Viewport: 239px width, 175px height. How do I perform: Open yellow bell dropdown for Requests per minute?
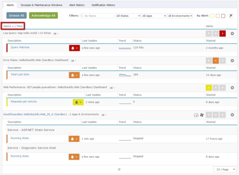[x=78, y=102]
